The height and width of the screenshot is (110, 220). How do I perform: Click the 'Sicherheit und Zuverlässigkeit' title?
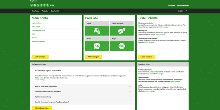point(148,38)
